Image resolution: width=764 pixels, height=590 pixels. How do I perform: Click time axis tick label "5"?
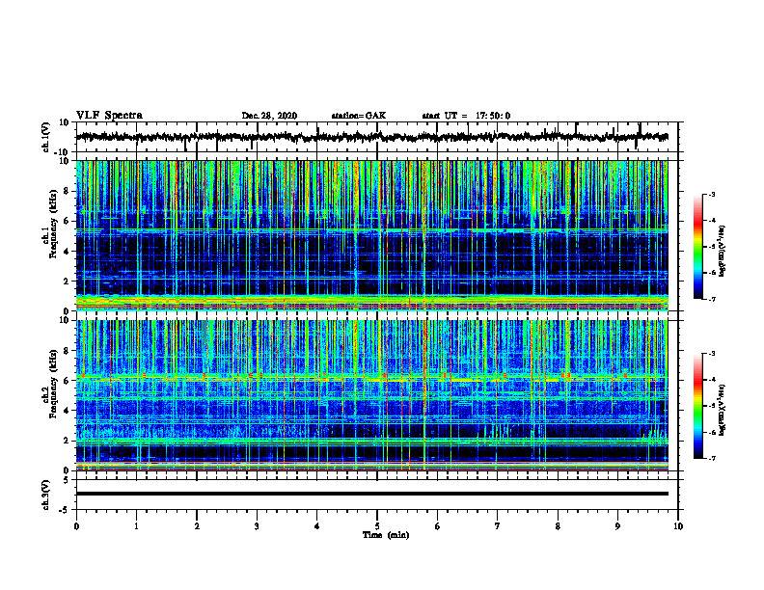377,526
